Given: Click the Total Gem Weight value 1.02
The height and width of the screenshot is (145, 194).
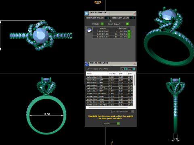Looking at the screenshot, I should coord(107,18).
